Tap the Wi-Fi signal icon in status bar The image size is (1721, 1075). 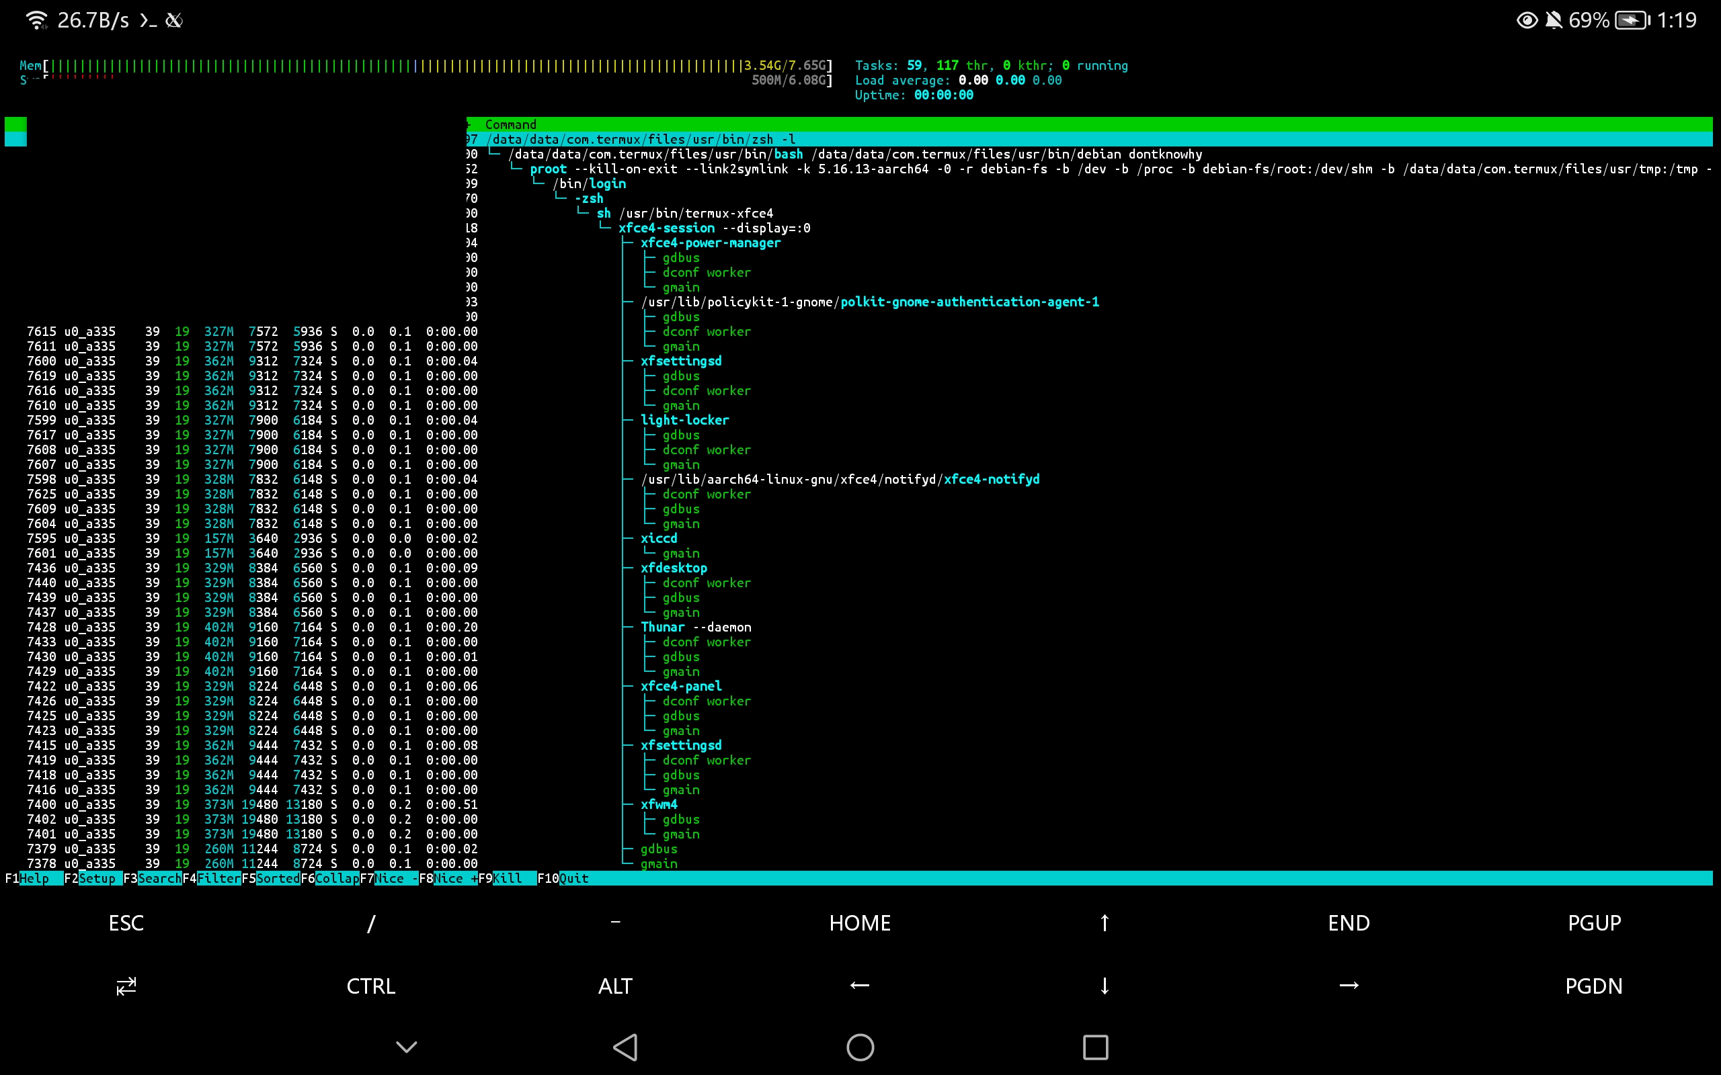pos(36,19)
